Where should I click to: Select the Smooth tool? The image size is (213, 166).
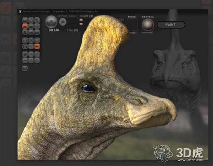pyautogui.click(x=37, y=32)
